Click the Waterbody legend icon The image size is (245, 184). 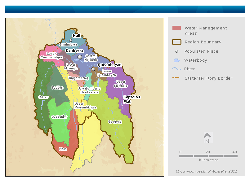coord(177,60)
